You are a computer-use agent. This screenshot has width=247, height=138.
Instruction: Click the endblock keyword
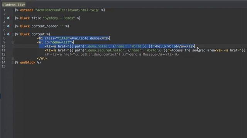[x=27, y=62]
